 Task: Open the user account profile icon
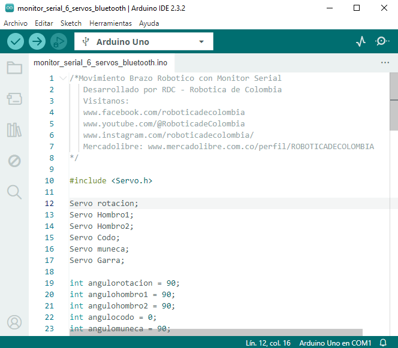(x=14, y=322)
